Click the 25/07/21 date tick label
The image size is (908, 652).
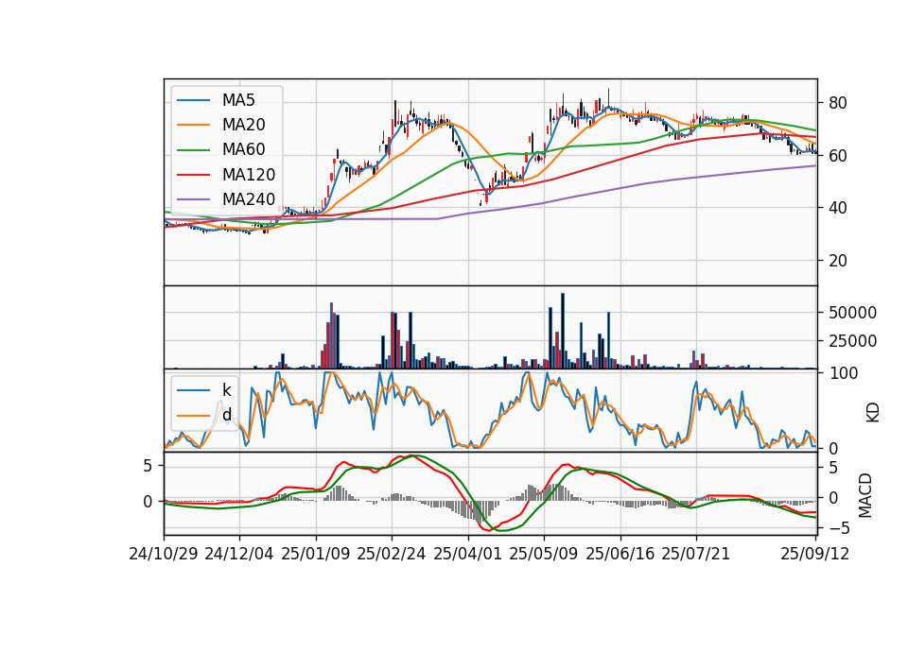pos(696,554)
